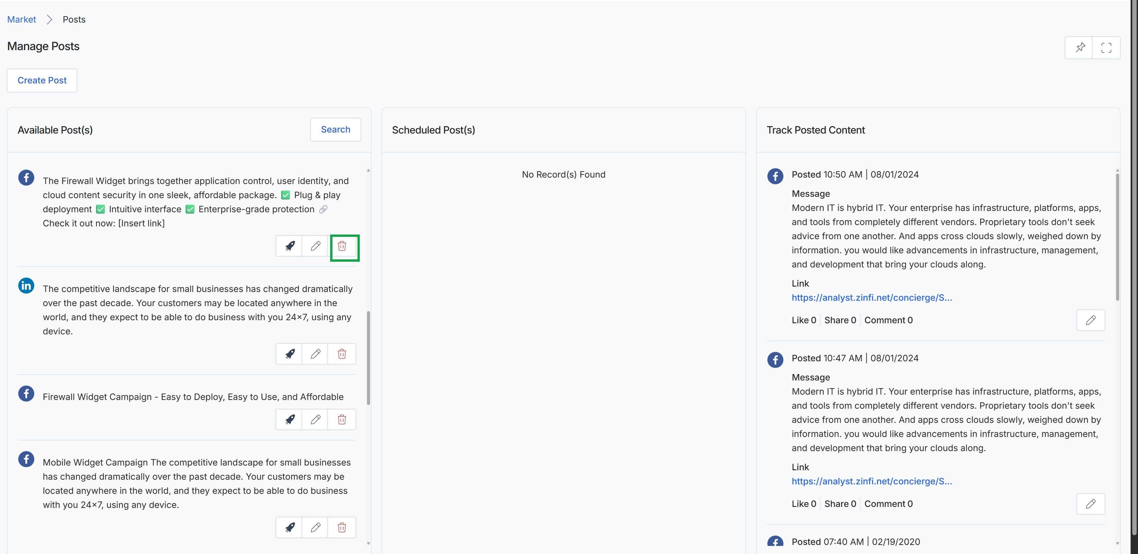Click Comment 0 on 10:50 AM post

[x=889, y=320]
